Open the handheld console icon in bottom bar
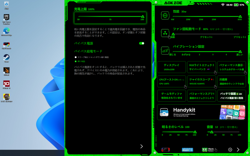Viewport: 250px width, 156px height. tap(166, 150)
